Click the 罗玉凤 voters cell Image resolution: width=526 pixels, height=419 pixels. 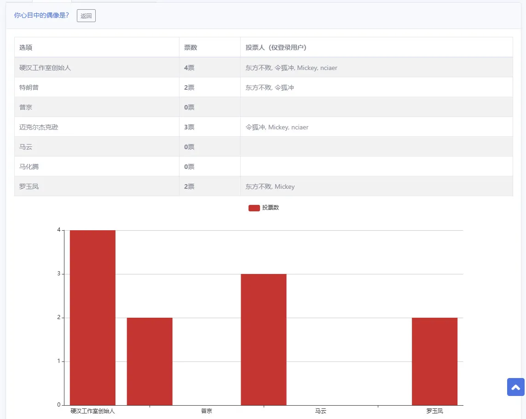pos(376,186)
